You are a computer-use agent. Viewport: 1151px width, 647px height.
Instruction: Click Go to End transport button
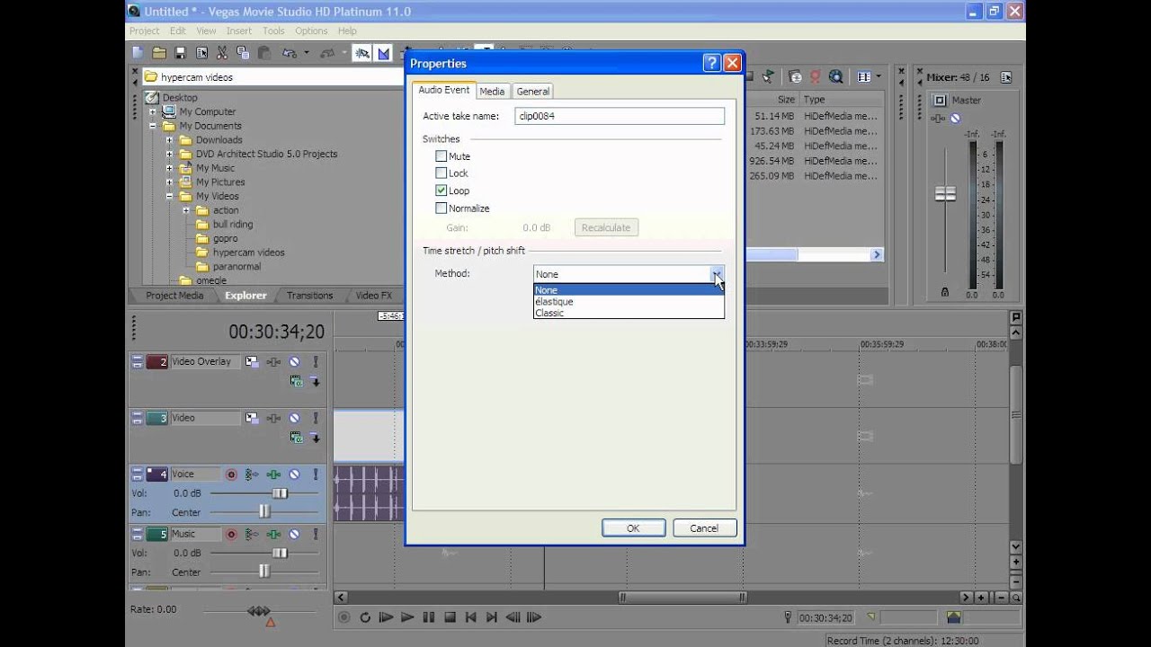491,617
